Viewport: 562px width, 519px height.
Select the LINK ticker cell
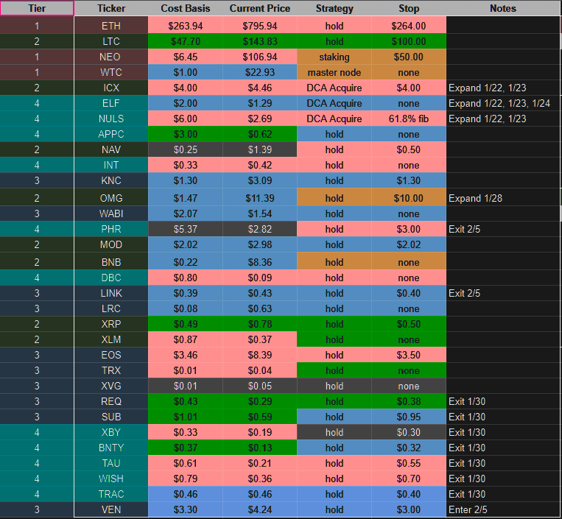click(111, 293)
